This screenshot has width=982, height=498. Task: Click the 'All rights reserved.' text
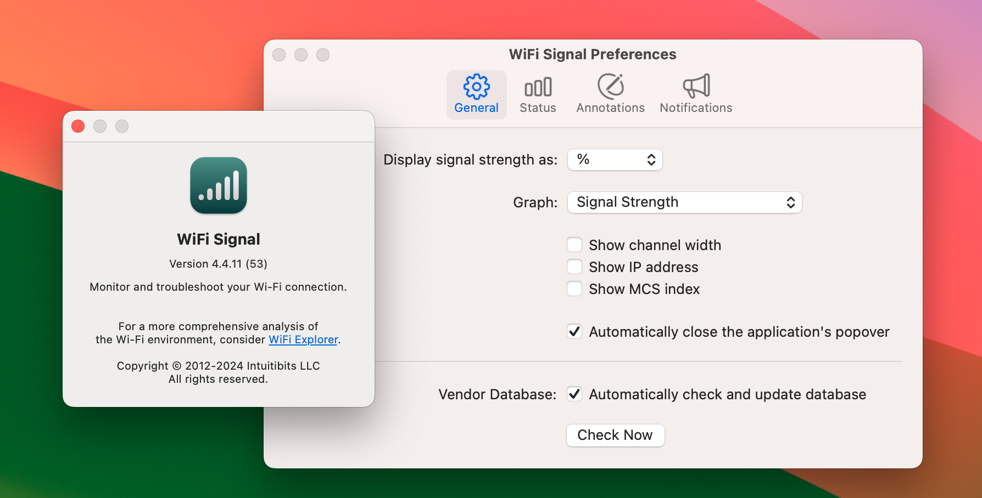click(219, 379)
